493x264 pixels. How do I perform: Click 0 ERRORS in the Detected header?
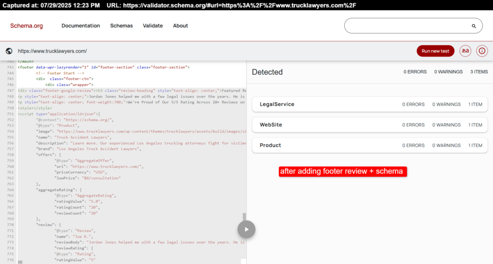(x=415, y=72)
